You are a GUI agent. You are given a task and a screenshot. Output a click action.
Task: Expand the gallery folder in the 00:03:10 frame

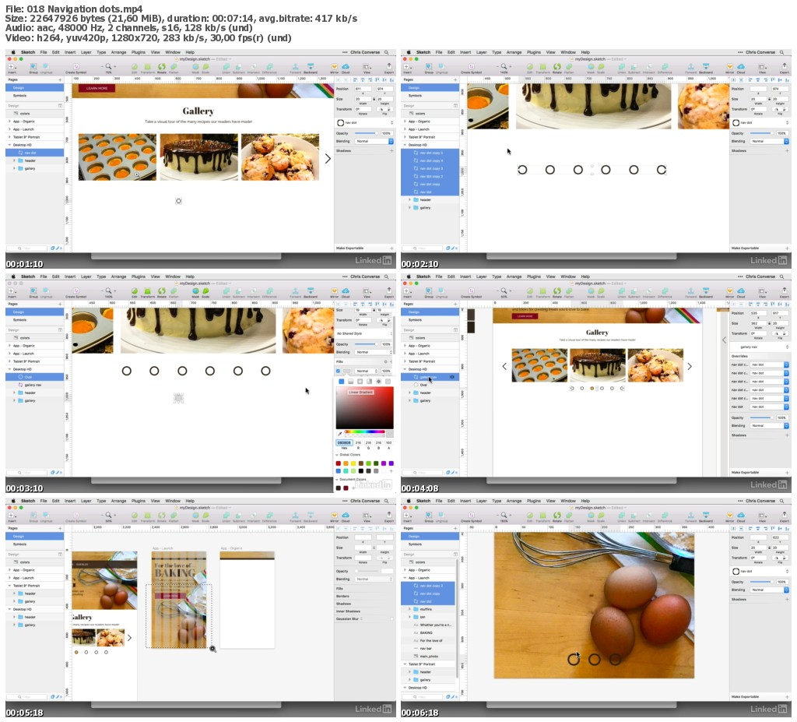coord(14,401)
